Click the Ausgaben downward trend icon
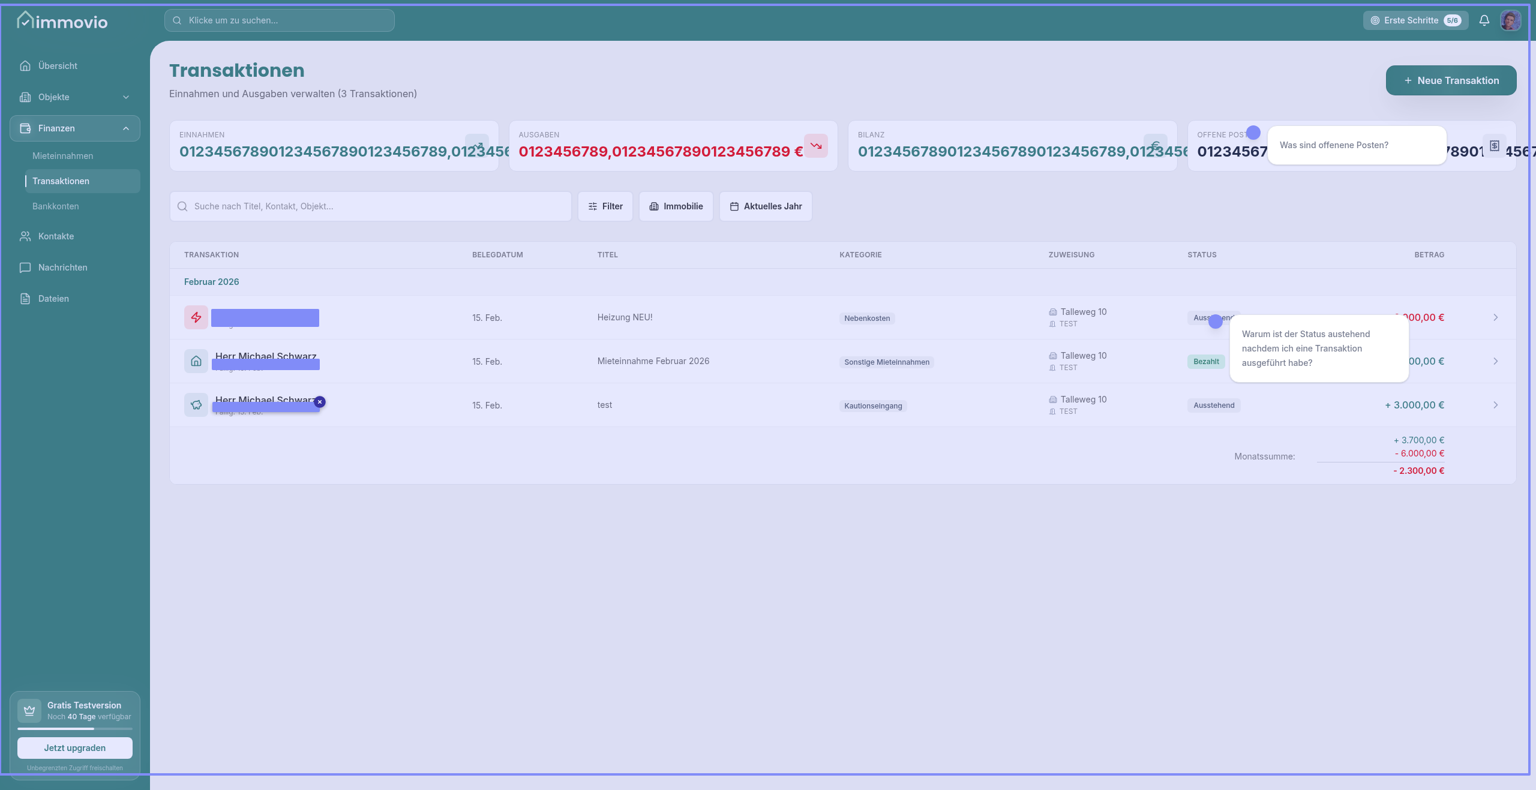1536x790 pixels. [x=816, y=146]
